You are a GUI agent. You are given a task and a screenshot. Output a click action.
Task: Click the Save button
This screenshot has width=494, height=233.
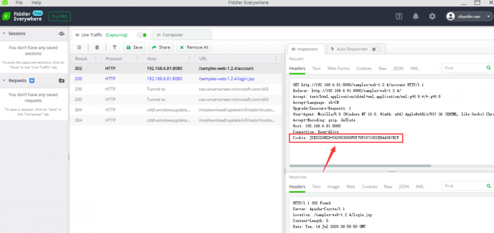(x=134, y=47)
